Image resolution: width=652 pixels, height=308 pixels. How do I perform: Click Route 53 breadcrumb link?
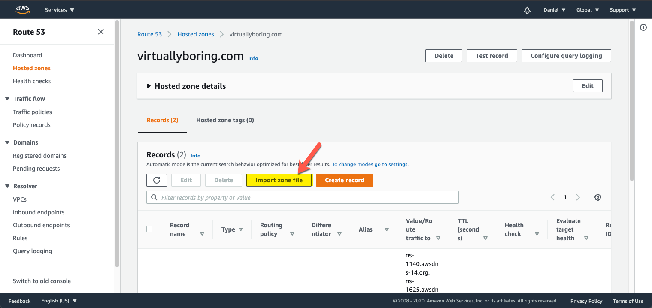[149, 34]
